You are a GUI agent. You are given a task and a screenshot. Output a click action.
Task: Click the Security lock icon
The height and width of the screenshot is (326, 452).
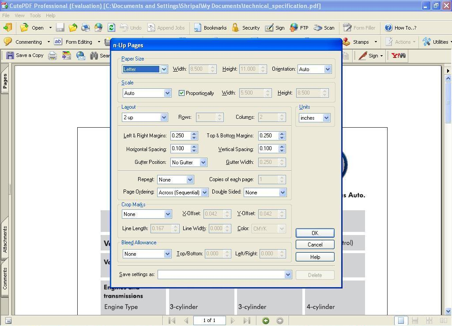click(235, 28)
